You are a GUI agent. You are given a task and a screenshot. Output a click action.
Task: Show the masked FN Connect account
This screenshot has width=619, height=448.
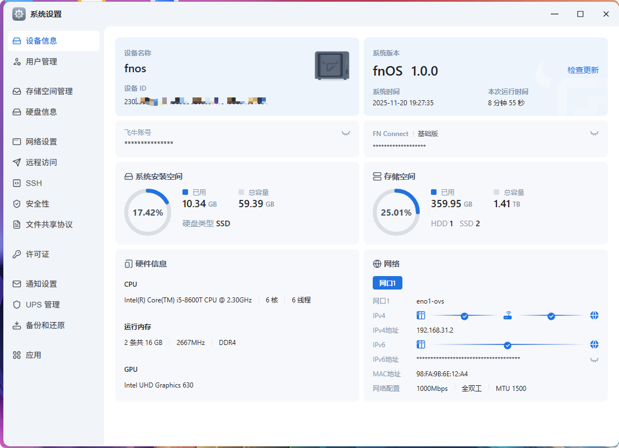click(594, 133)
